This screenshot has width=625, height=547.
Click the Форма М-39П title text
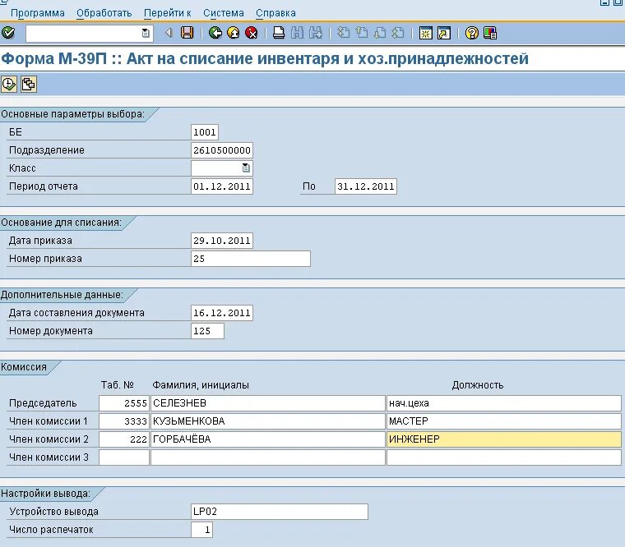click(x=265, y=58)
